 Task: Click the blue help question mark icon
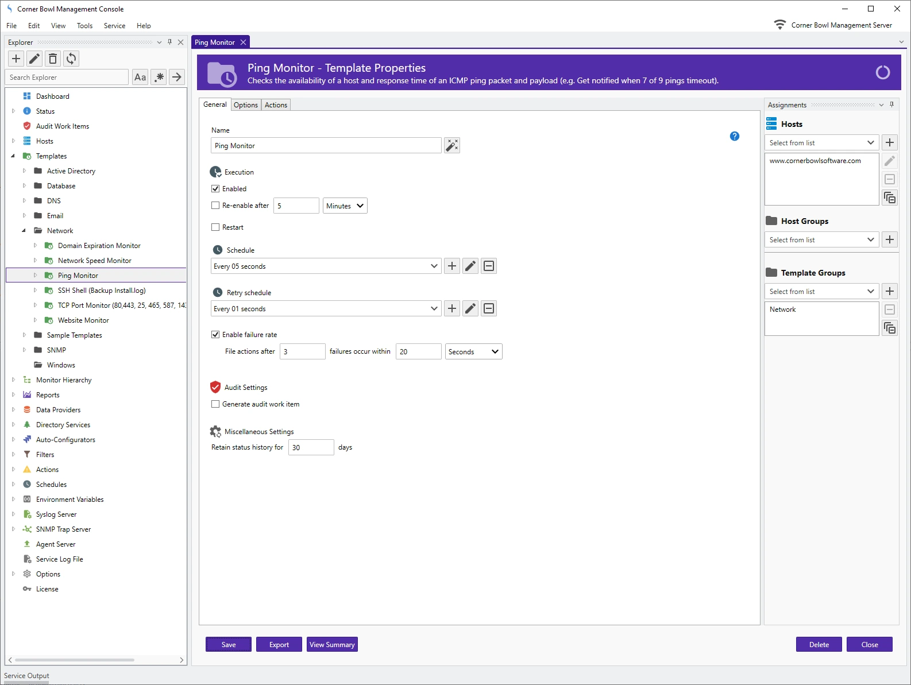[734, 136]
